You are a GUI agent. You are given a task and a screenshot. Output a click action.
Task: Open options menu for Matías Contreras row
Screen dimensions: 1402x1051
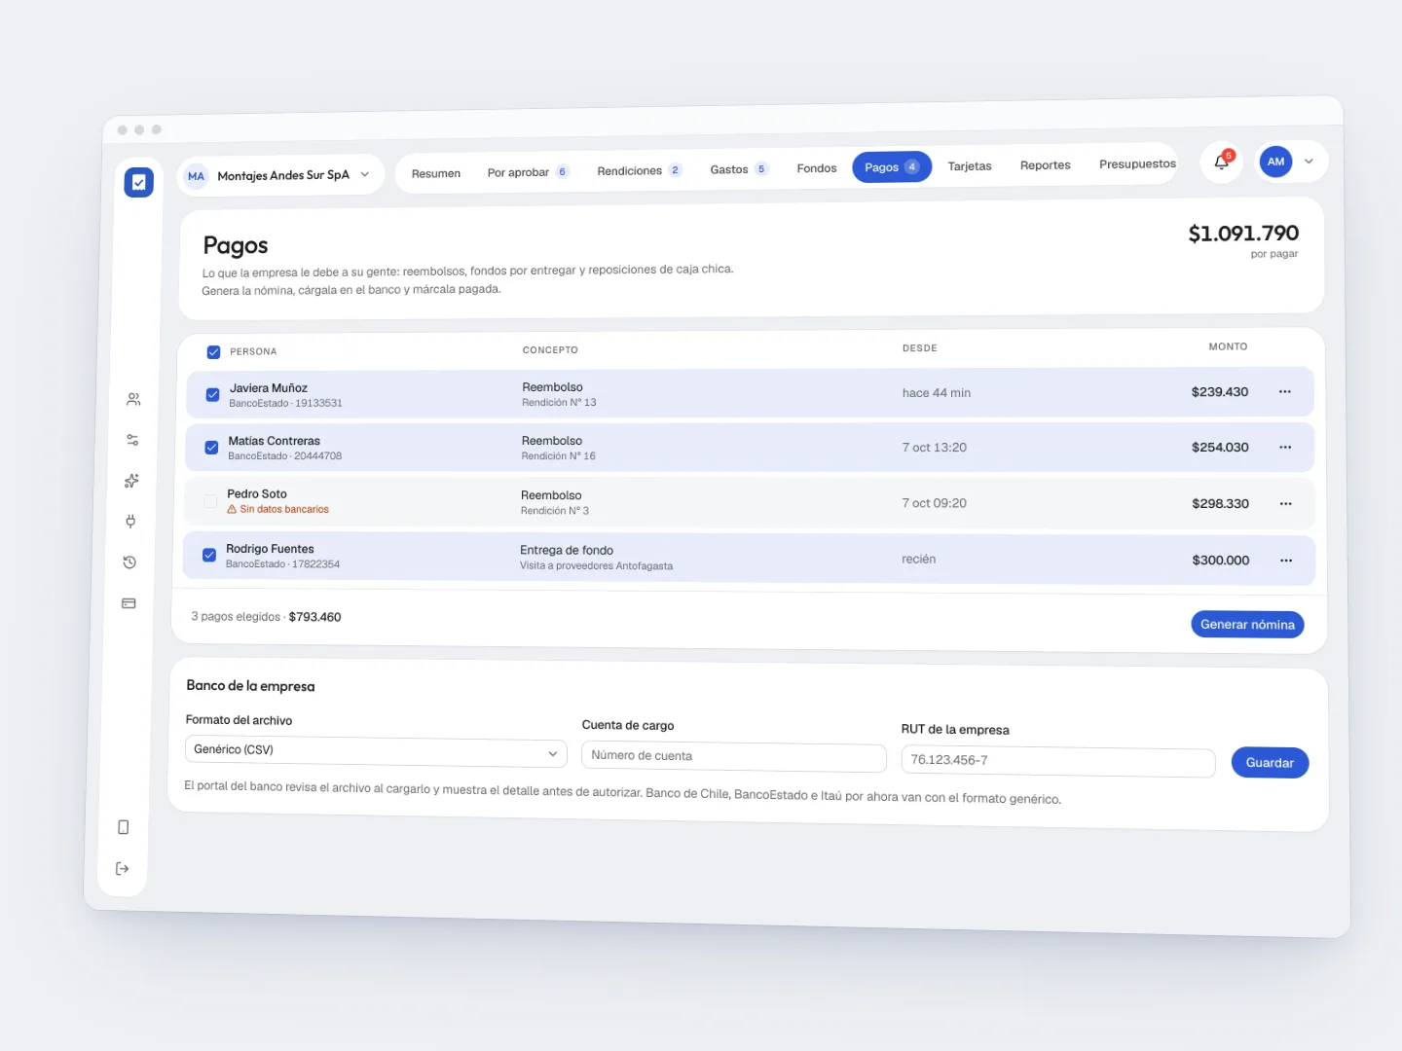[1285, 448]
